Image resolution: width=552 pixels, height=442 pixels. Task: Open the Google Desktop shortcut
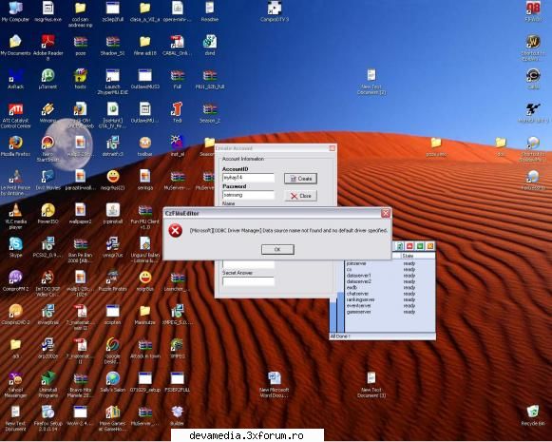[113, 351]
